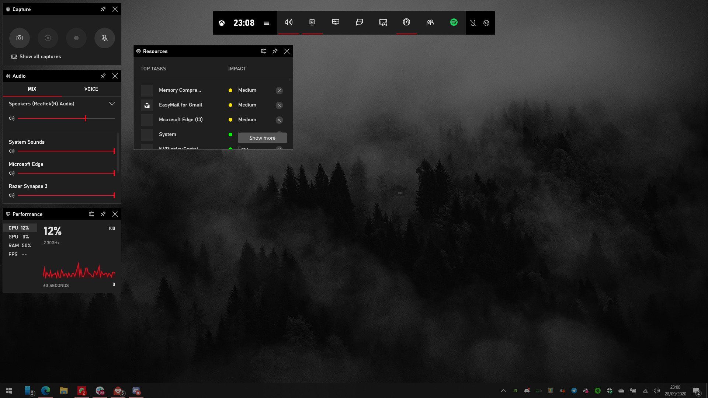Click the screenshot capture icon
This screenshot has width=708, height=398.
point(19,38)
